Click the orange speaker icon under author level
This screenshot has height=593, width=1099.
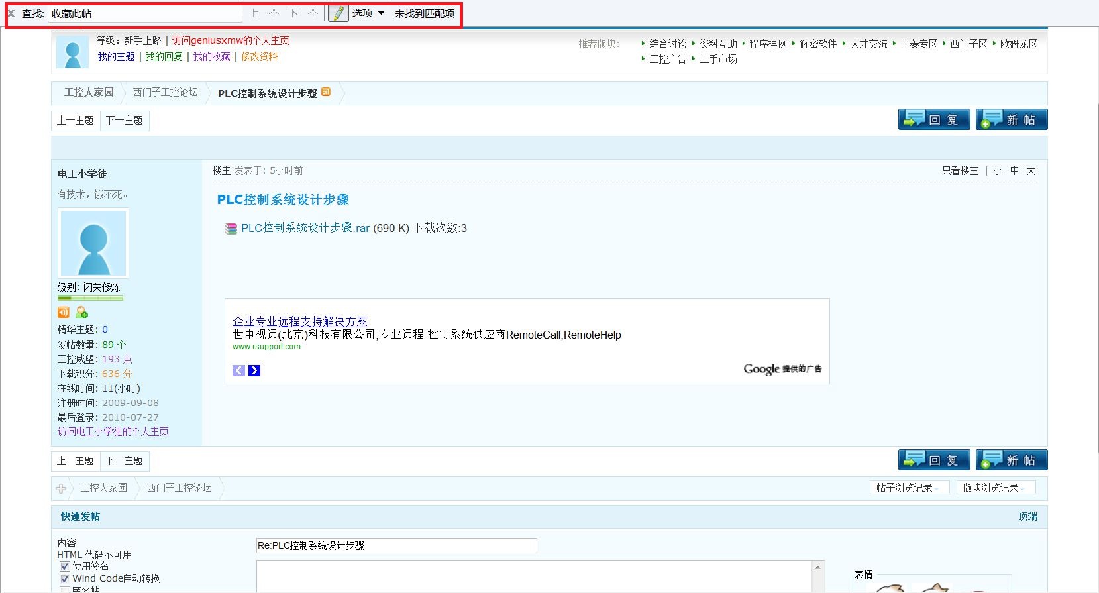click(64, 312)
